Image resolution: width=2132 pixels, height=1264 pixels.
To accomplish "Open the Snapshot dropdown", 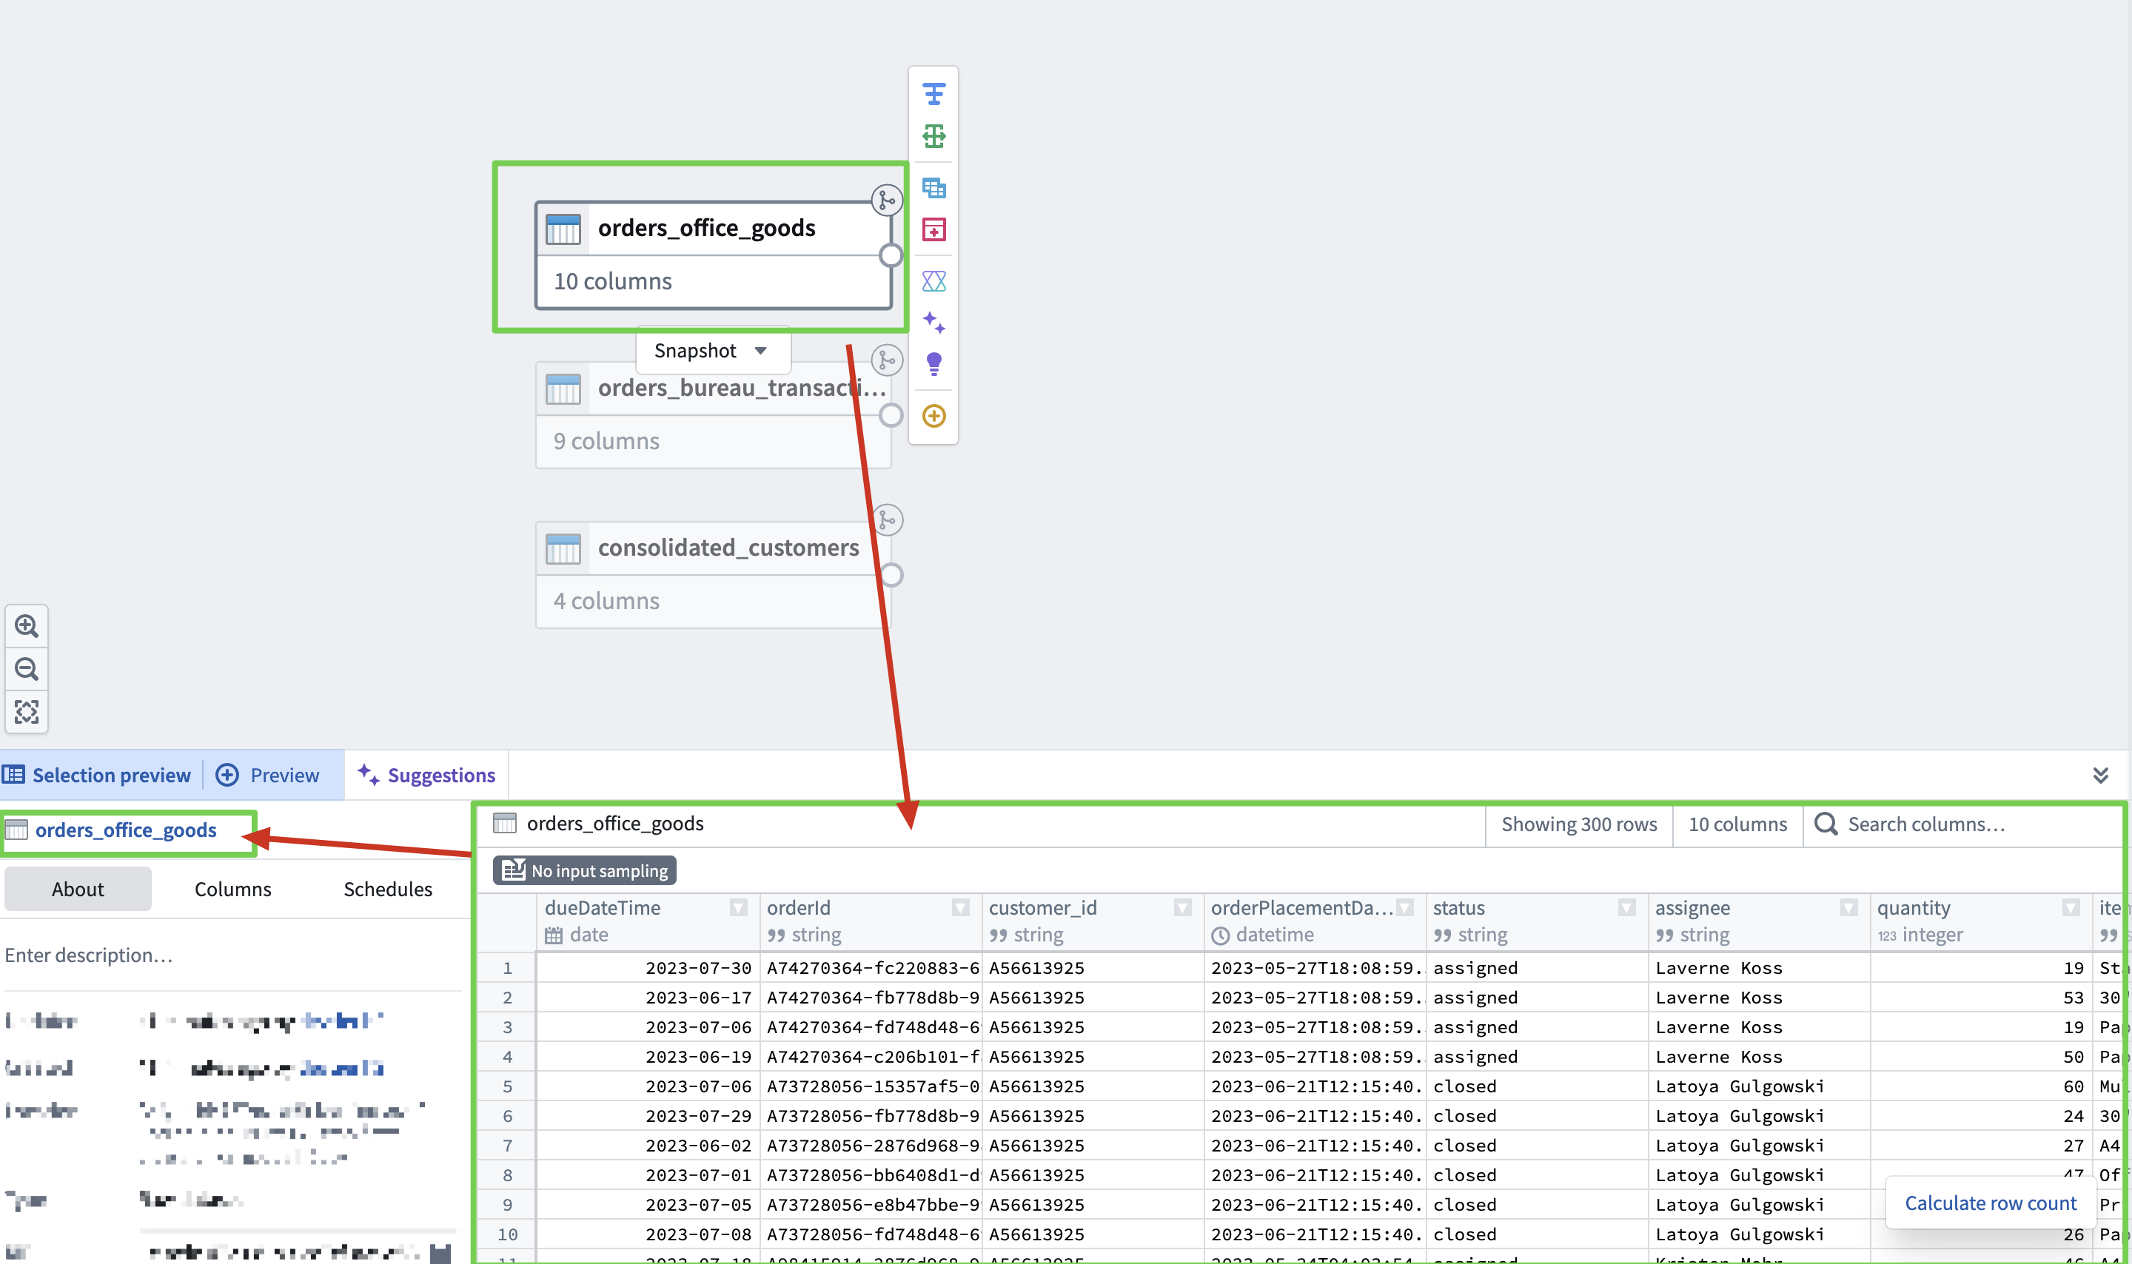I will tap(712, 351).
